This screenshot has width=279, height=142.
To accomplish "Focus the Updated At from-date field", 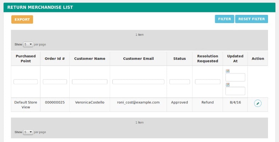I will [x=235, y=77].
